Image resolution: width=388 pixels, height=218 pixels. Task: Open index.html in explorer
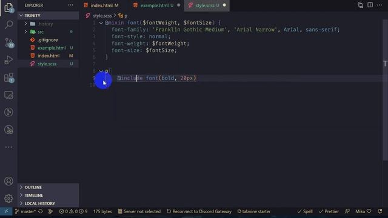coord(48,56)
